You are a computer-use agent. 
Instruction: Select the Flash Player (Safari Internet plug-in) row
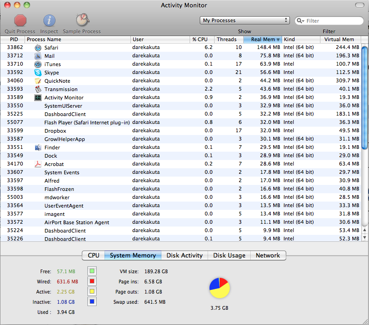click(x=181, y=123)
